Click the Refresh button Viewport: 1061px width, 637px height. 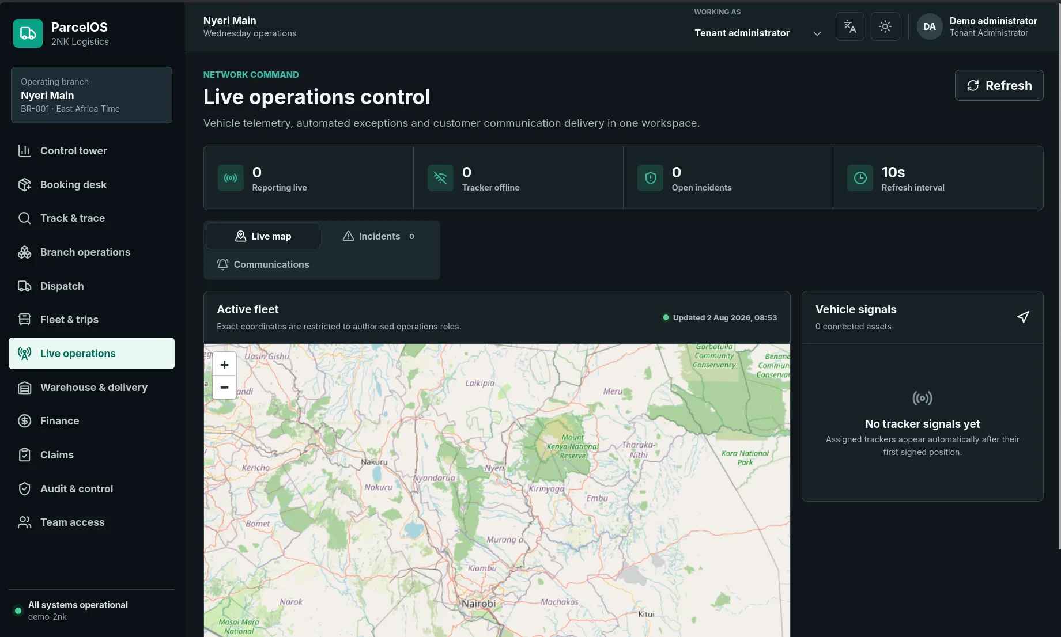(x=999, y=85)
